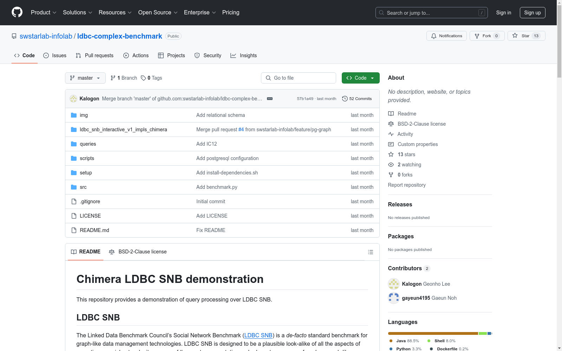Click the Java language color dot
Image resolution: width=562 pixels, height=351 pixels.
391,341
